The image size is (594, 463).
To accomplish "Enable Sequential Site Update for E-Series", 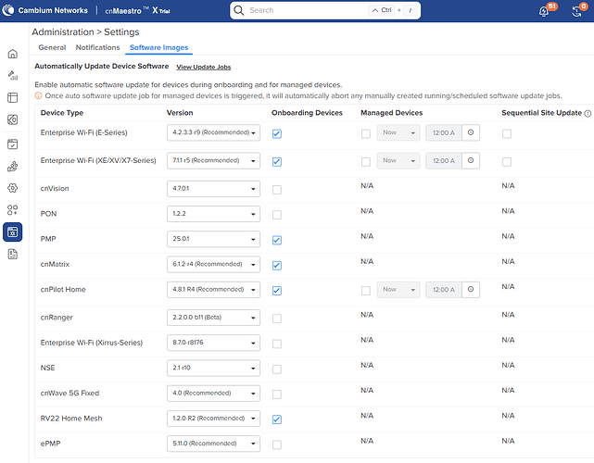I will (x=507, y=133).
